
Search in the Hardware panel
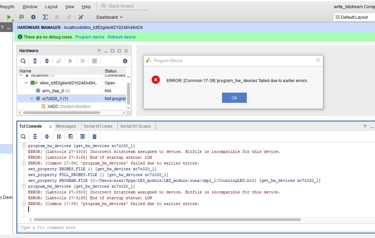click(23, 61)
